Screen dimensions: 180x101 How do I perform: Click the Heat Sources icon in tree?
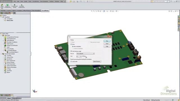[x=5, y=44]
